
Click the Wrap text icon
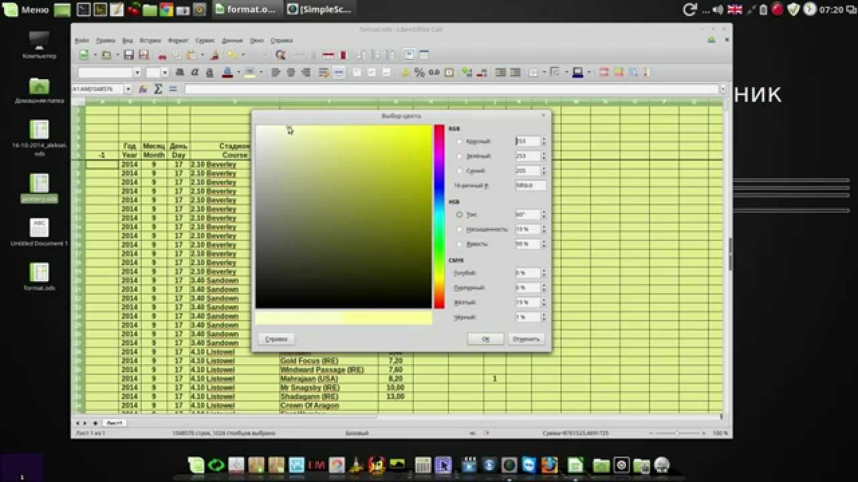[x=323, y=72]
